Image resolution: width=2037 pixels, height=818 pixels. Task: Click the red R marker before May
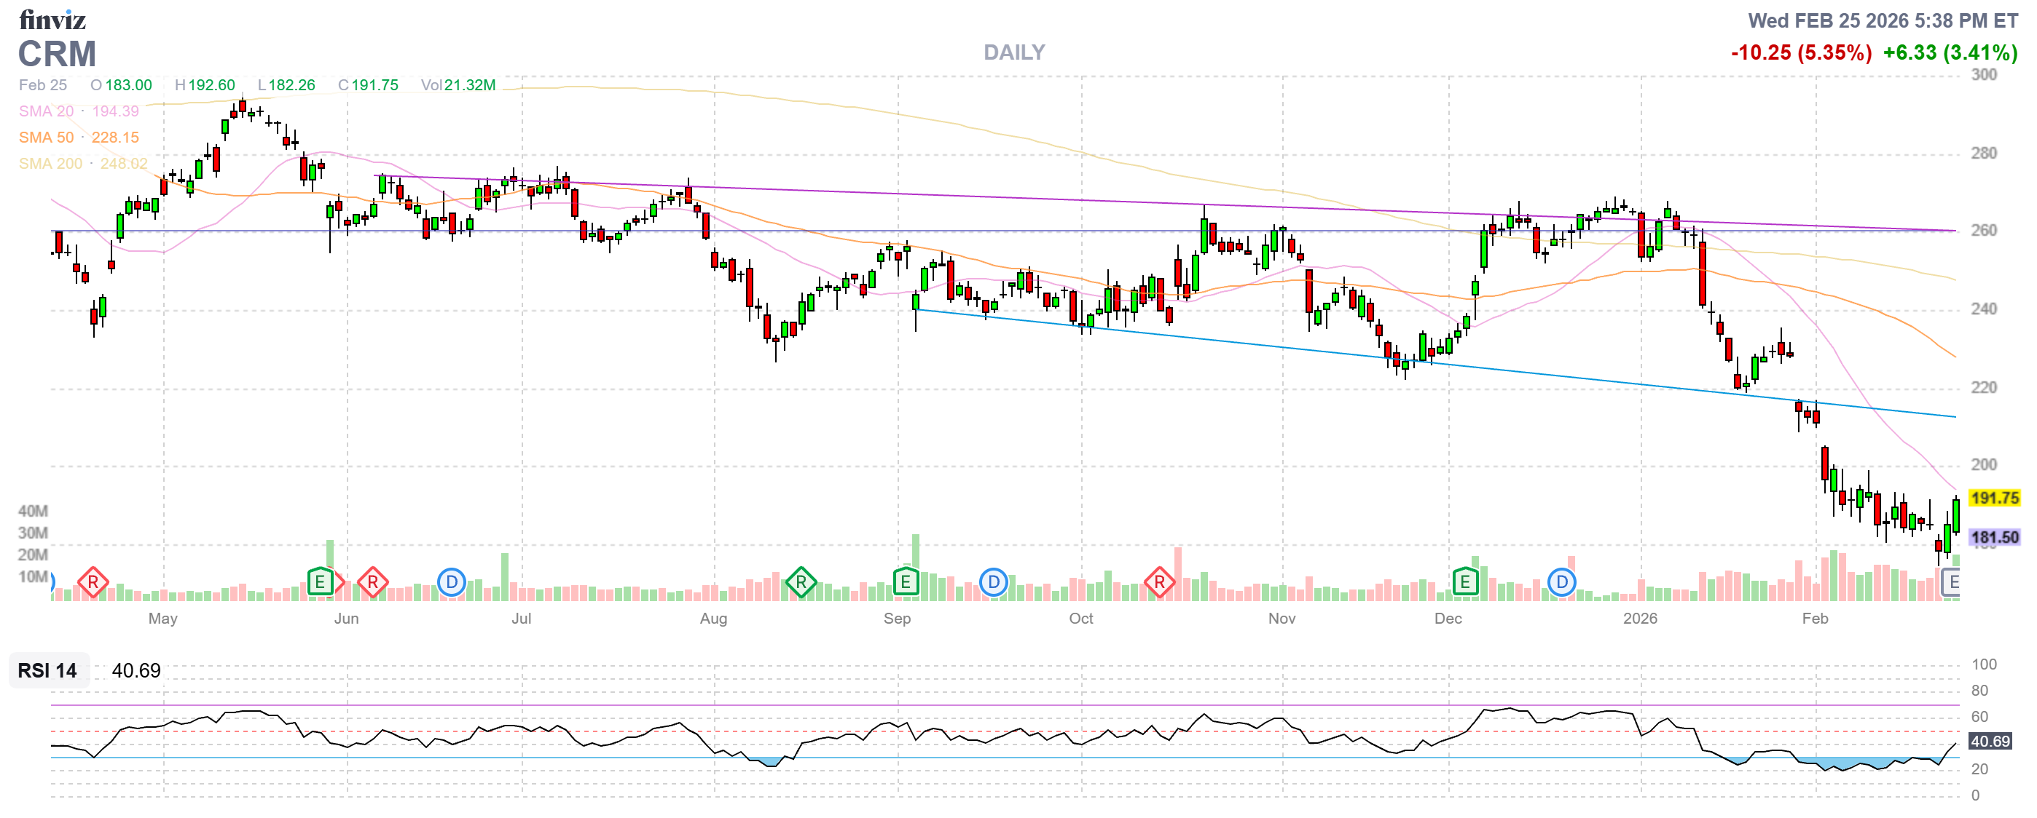point(93,584)
